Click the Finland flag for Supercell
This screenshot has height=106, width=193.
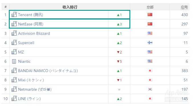[150, 43]
